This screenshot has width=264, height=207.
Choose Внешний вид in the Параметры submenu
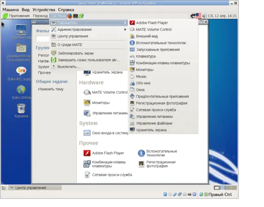coord(163,36)
